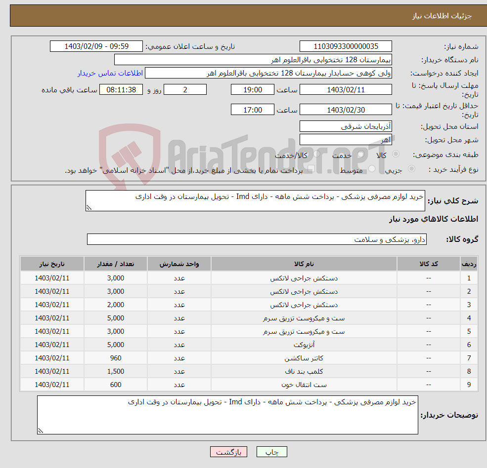
Task: Select the کالا/خدمت radio option
Action: pos(316,154)
